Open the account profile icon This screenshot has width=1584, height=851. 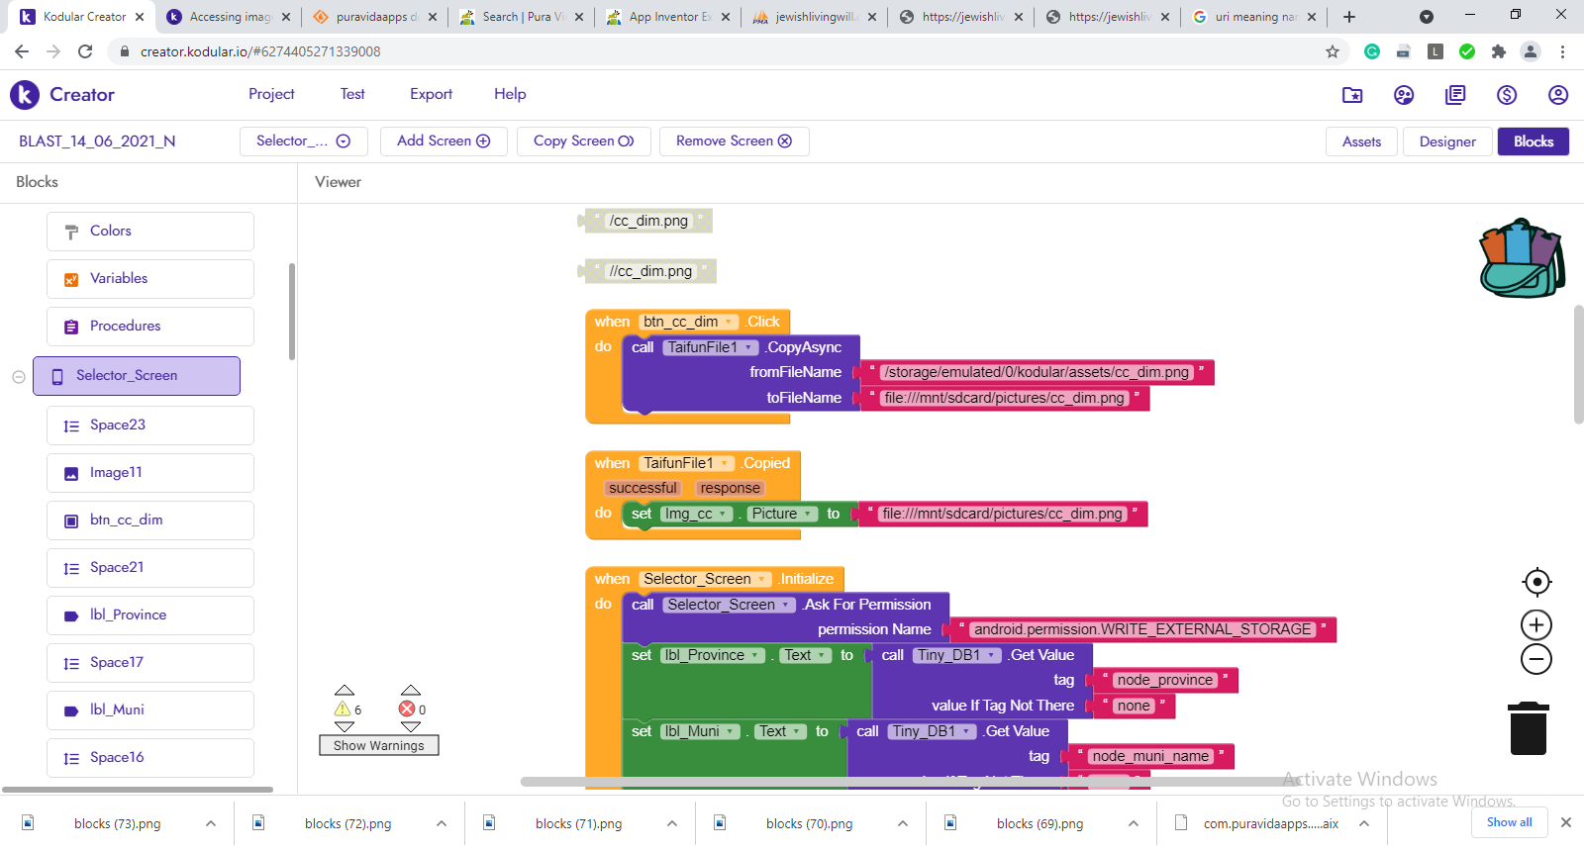tap(1558, 95)
